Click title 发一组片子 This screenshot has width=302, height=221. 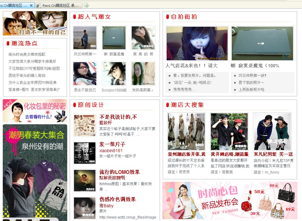(112, 144)
